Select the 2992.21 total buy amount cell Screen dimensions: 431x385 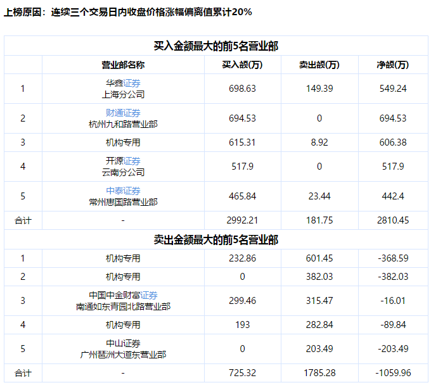(242, 220)
